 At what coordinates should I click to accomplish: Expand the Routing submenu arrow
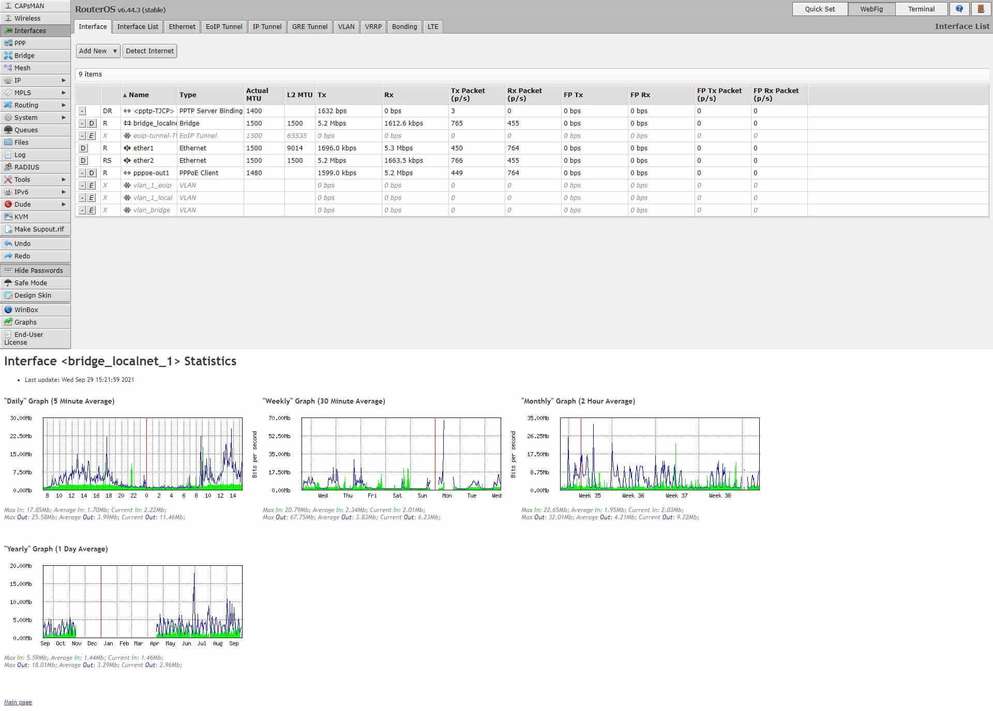click(x=64, y=105)
